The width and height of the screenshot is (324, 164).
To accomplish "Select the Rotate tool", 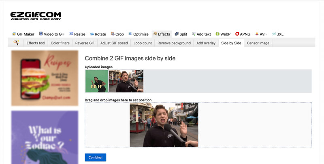I will click(98, 34).
